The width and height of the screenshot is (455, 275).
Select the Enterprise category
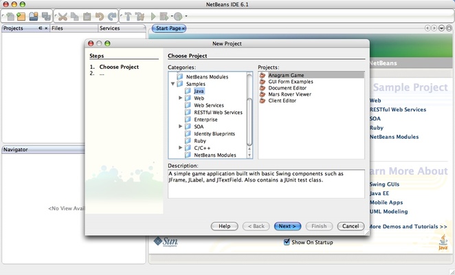206,120
